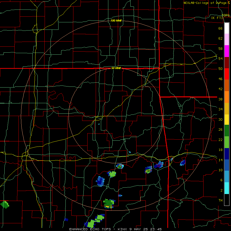Click the "22" legend value
The height and width of the screenshot is (231, 231).
pos(220,140)
